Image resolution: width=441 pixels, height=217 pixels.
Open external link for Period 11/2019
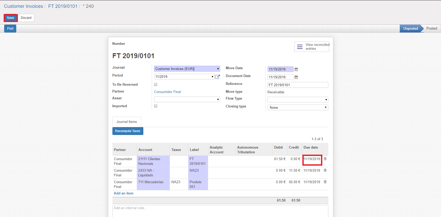[217, 77]
